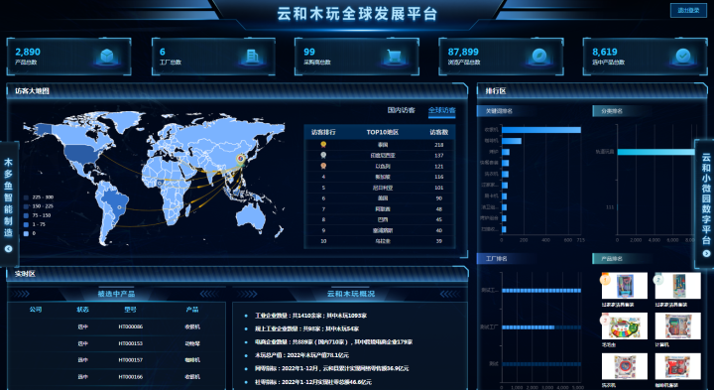Open the third ranked product thumbnail
This screenshot has width=714, height=390.
(625, 326)
